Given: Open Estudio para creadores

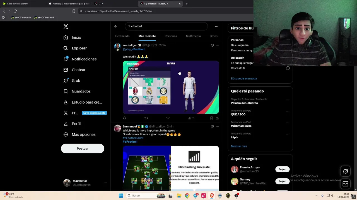Looking at the screenshot, I should [83, 102].
